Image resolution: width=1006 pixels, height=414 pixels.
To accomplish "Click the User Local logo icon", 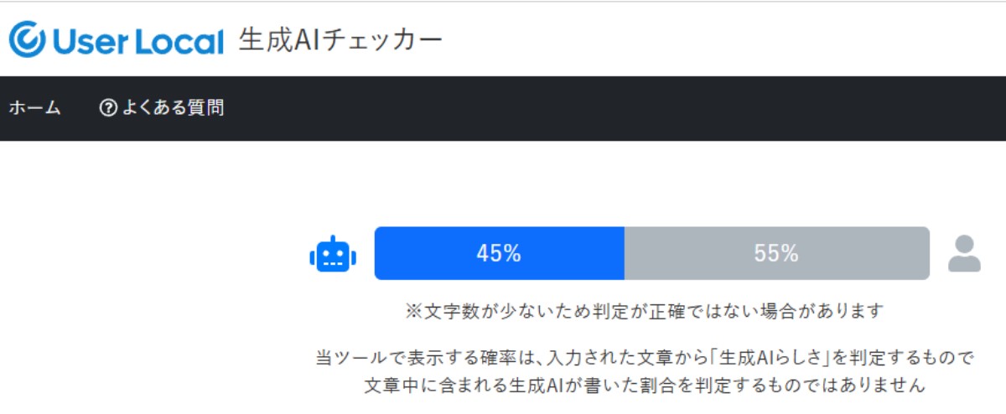I will click(26, 39).
